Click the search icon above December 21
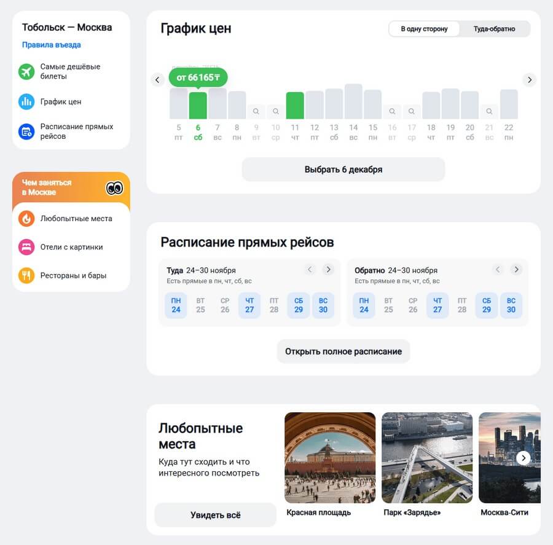 click(489, 111)
